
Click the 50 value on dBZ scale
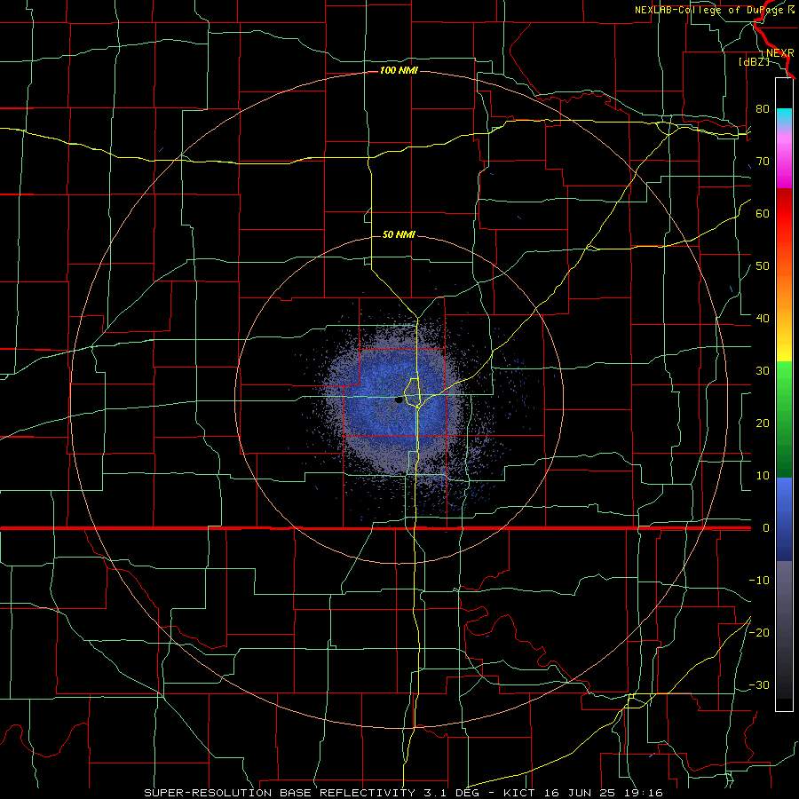pyautogui.click(x=763, y=266)
